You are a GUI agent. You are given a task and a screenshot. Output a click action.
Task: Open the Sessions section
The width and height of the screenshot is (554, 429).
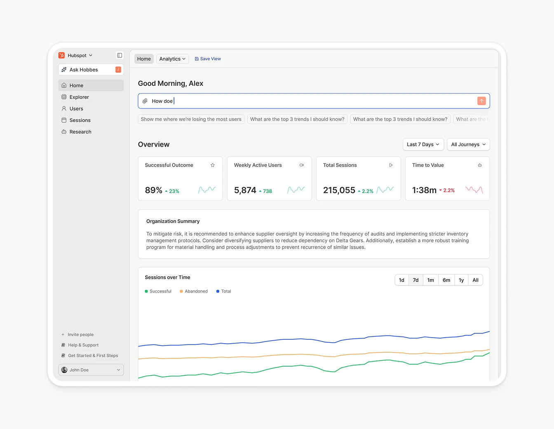click(80, 120)
